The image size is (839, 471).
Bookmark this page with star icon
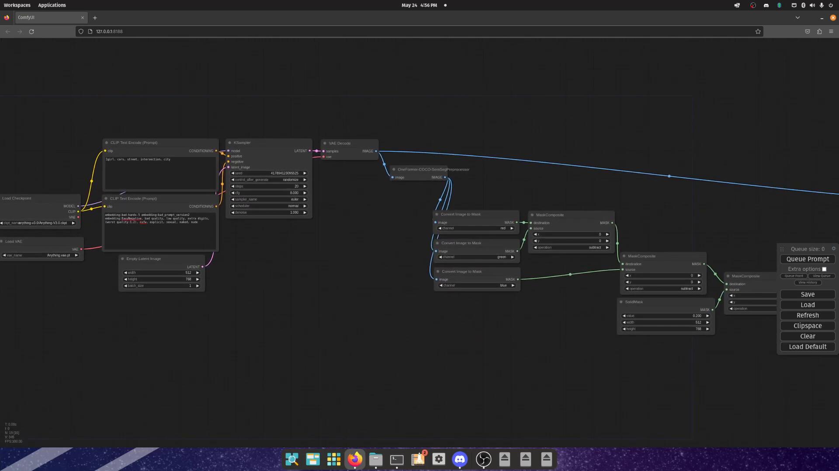(758, 31)
